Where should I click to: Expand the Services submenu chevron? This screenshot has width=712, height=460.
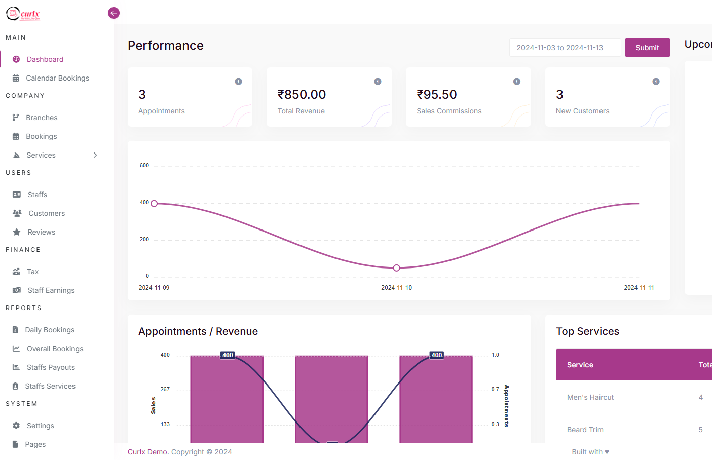click(95, 155)
